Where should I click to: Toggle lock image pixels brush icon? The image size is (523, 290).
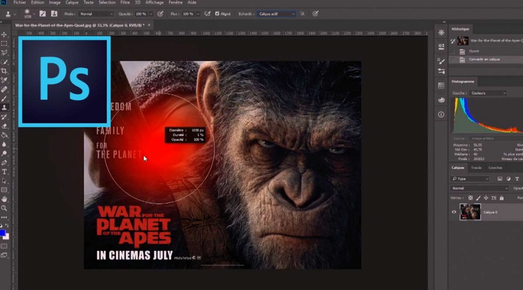(x=478, y=198)
